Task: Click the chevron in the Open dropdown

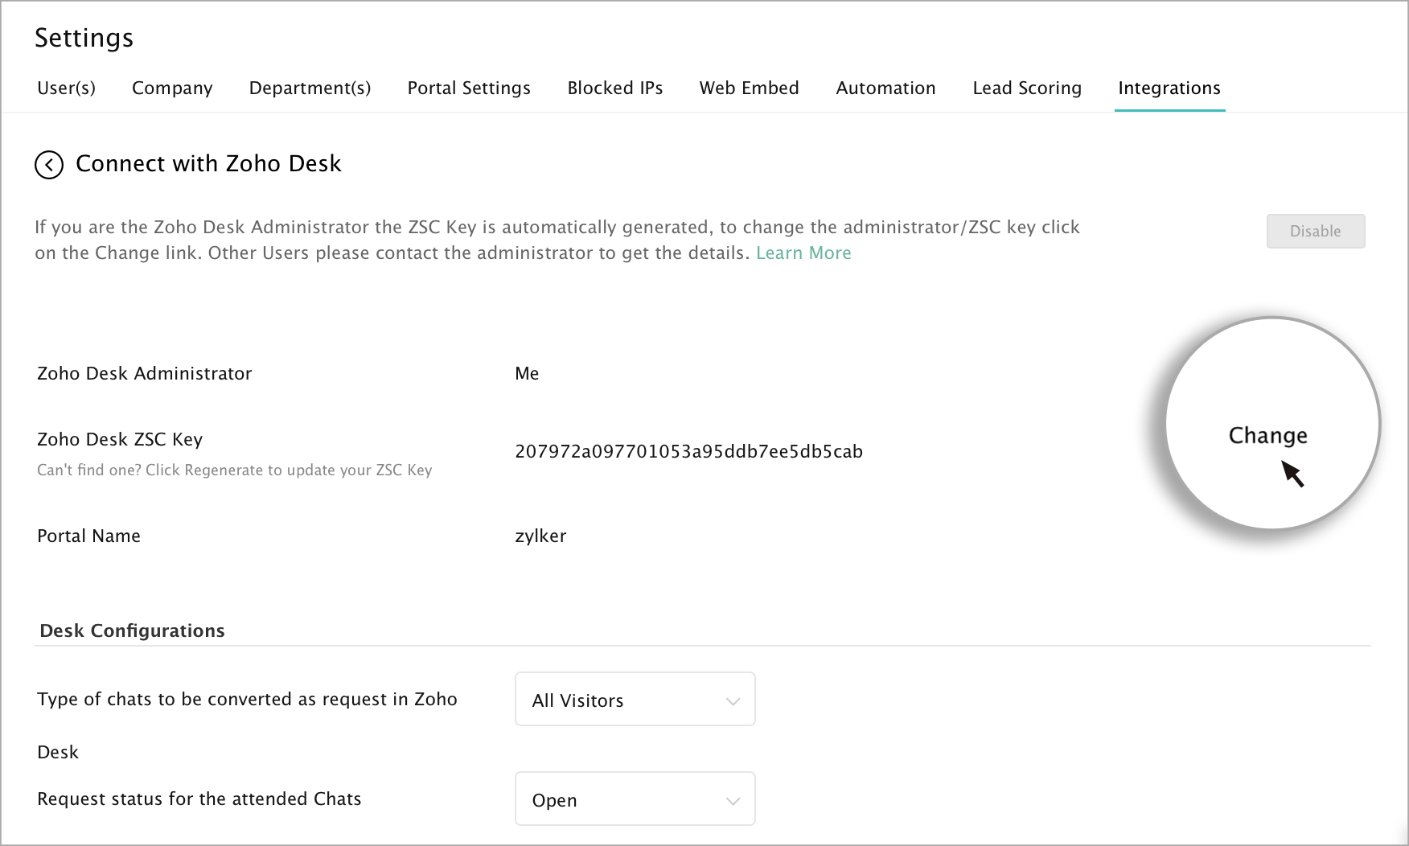Action: pos(733,801)
